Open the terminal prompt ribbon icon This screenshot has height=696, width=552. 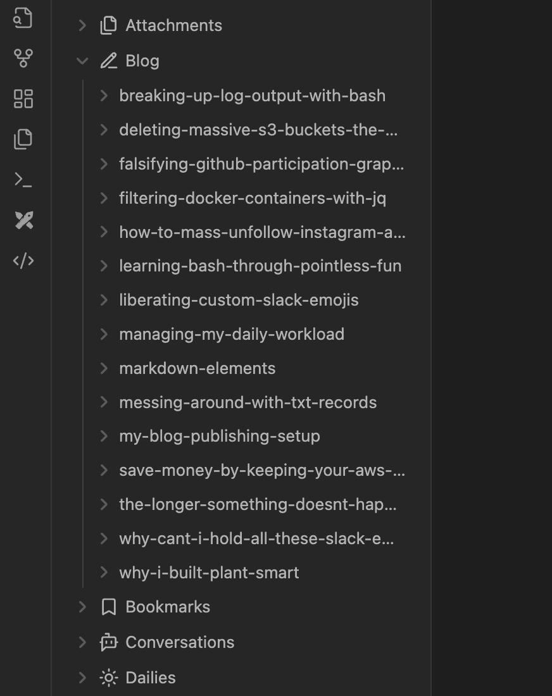point(23,180)
